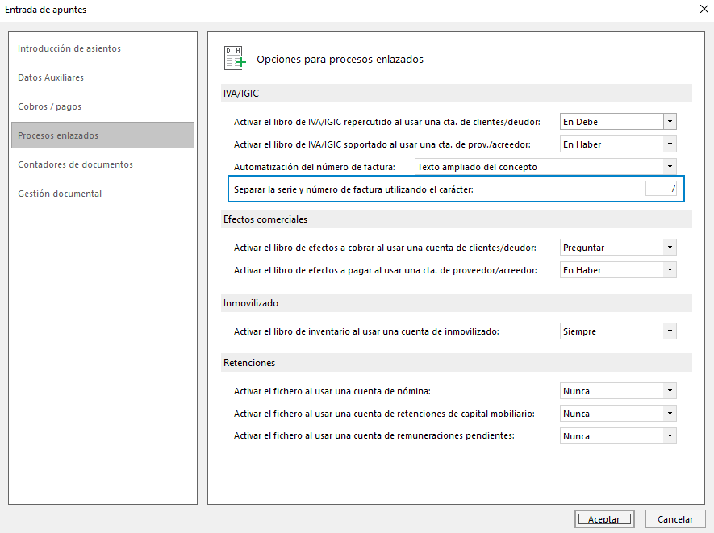Open IVA/IGIC soportado dropdown showing En Haber
Image resolution: width=714 pixels, height=533 pixels.
point(618,144)
